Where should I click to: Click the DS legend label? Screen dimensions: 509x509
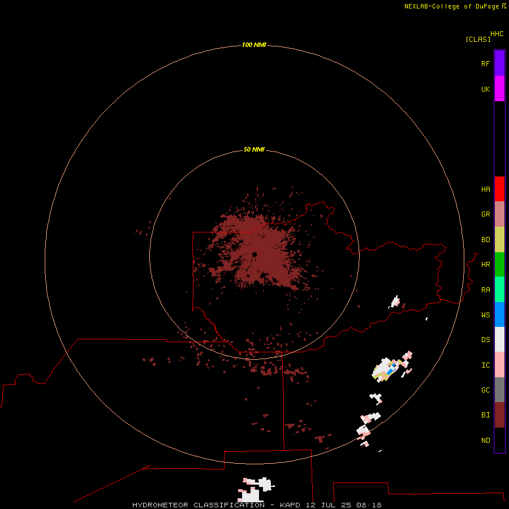(x=485, y=340)
